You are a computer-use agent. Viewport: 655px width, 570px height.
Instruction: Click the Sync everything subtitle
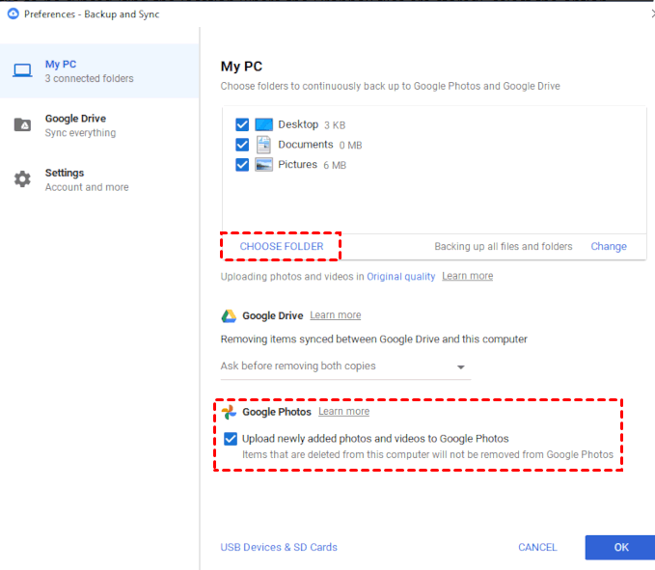[81, 133]
